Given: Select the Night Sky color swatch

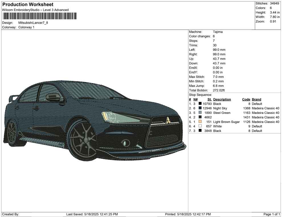Looking at the screenshot, I should click(x=200, y=108).
